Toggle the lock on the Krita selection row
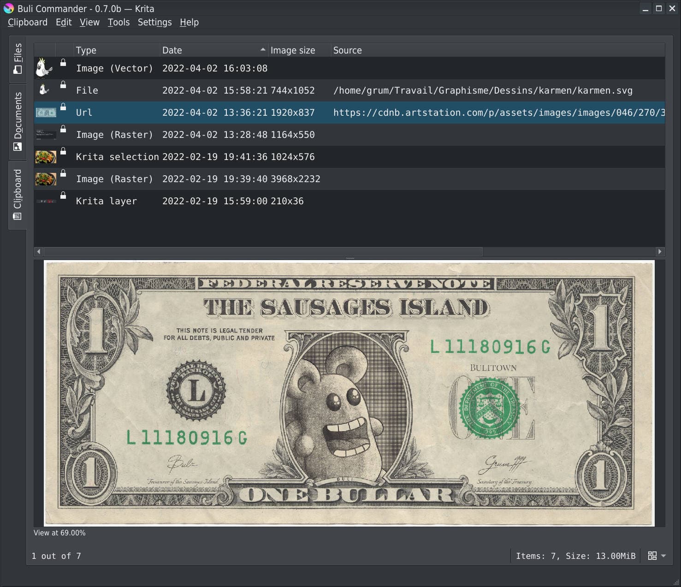The height and width of the screenshot is (587, 681). click(63, 151)
